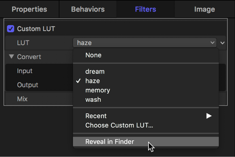Click Reveal in Finder

[x=109, y=142]
